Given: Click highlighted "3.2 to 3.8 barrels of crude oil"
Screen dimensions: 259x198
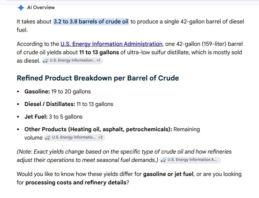Looking at the screenshot, I should pyautogui.click(x=91, y=22).
